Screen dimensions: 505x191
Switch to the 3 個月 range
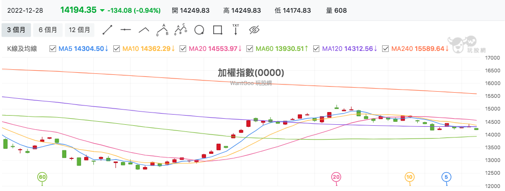pos(16,30)
